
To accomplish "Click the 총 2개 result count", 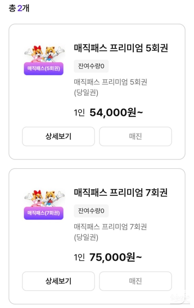I will [19, 8].
